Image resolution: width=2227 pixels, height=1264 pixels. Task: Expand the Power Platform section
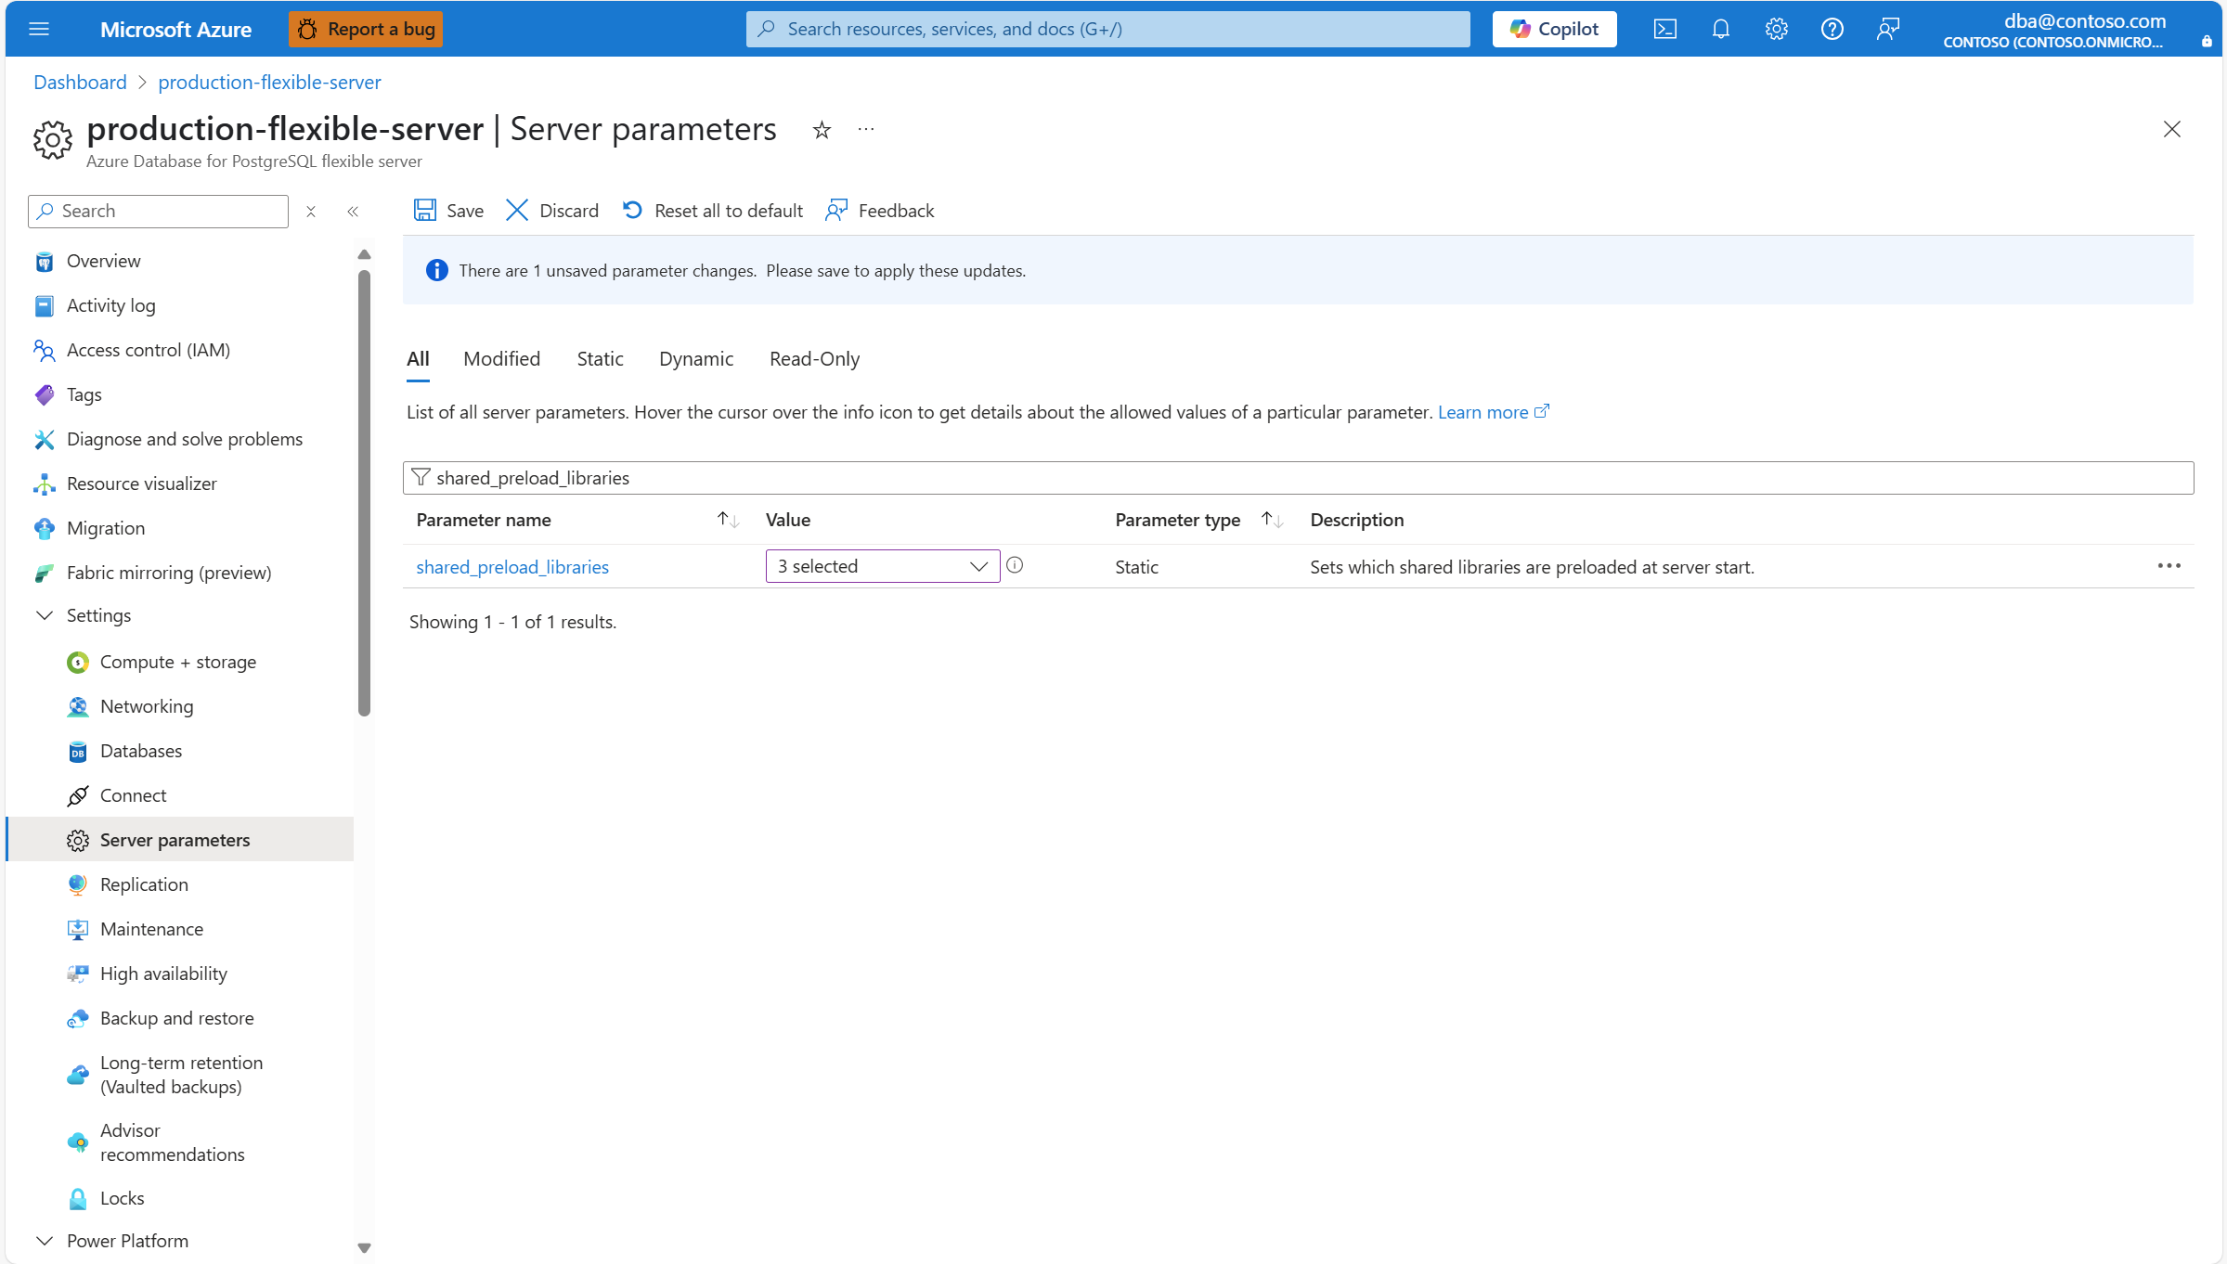point(45,1241)
